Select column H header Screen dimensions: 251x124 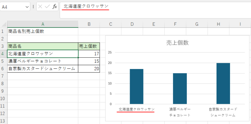point(219,24)
